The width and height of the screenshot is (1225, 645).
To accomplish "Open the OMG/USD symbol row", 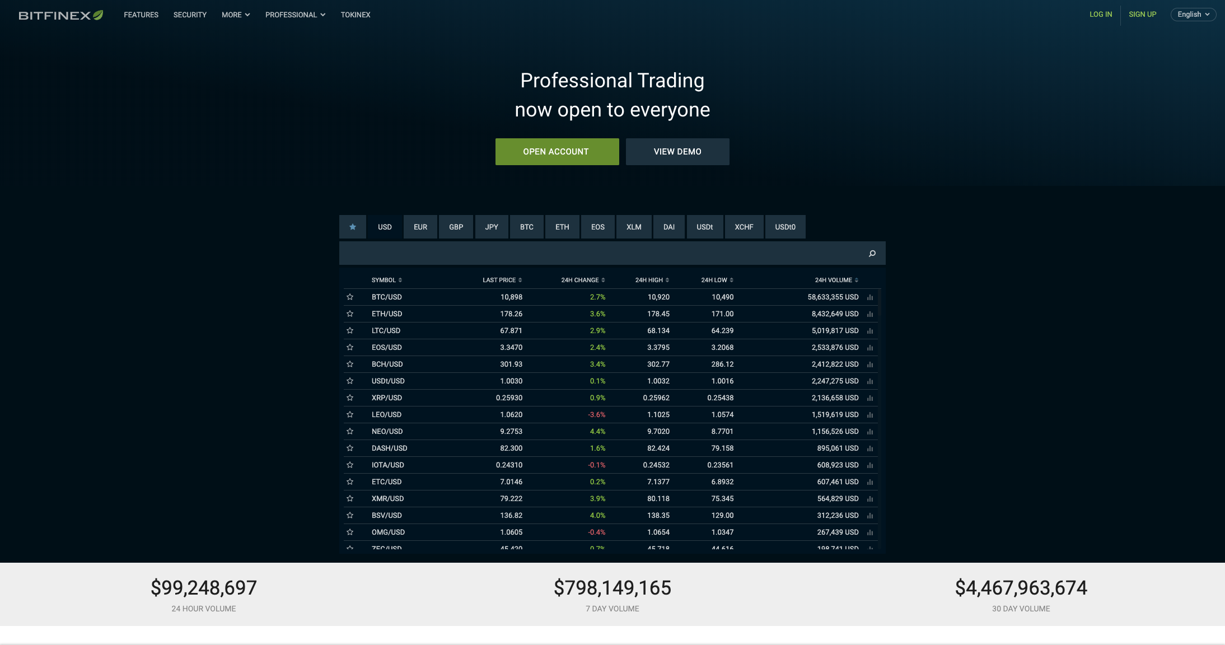I will pos(612,532).
